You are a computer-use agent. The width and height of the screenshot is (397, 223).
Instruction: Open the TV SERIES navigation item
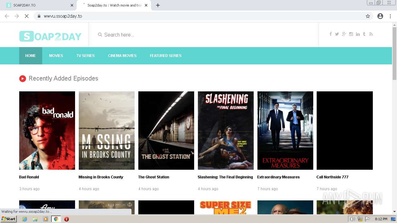click(x=86, y=56)
